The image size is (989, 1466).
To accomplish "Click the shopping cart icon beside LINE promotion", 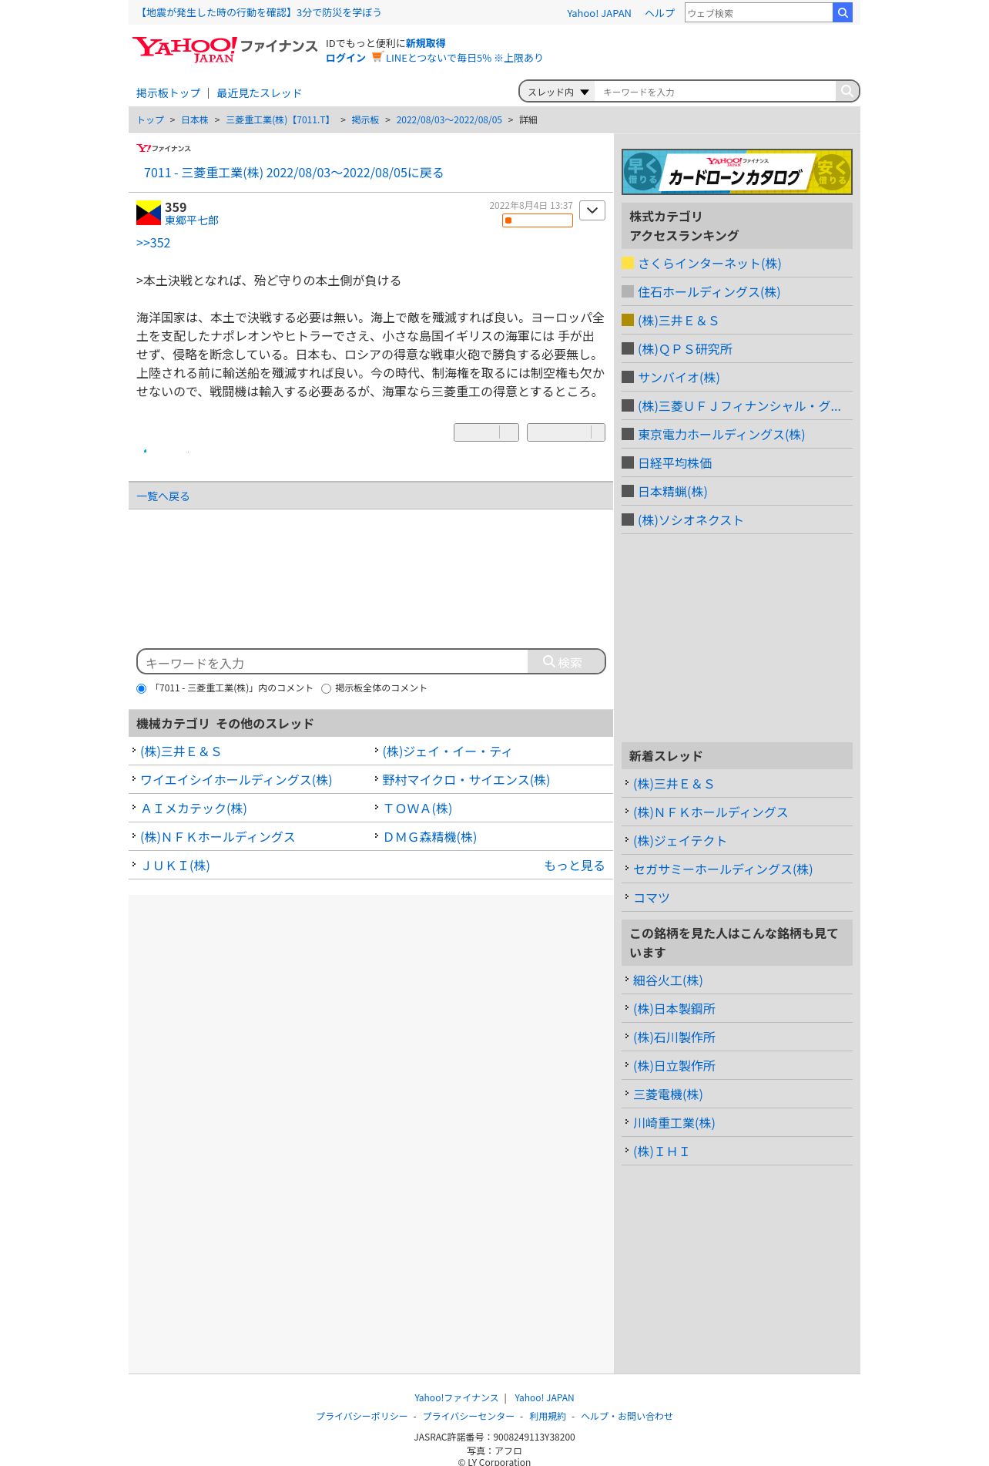I will coord(377,57).
